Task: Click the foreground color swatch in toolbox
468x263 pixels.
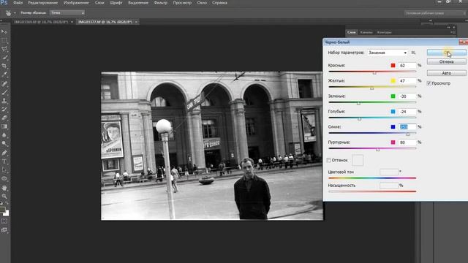Action: (x=2, y=210)
